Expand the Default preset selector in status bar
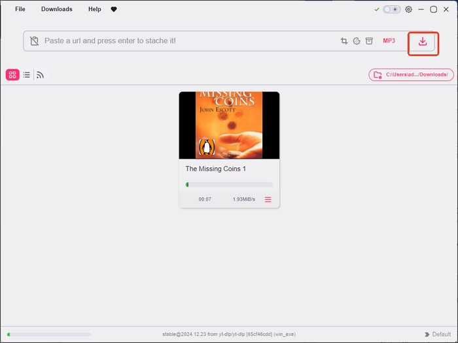 click(438, 335)
